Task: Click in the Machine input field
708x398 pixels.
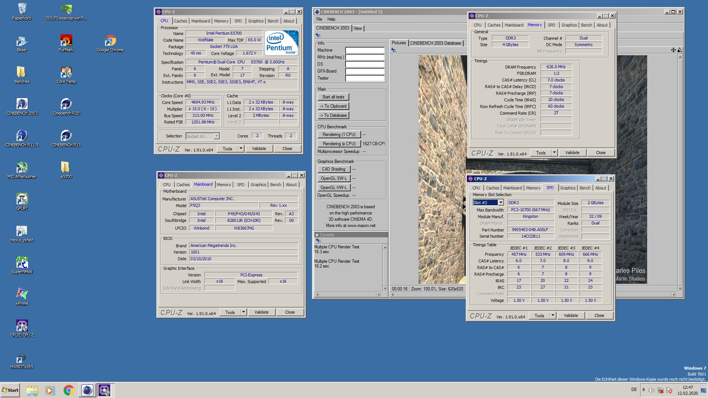Action: click(x=365, y=50)
